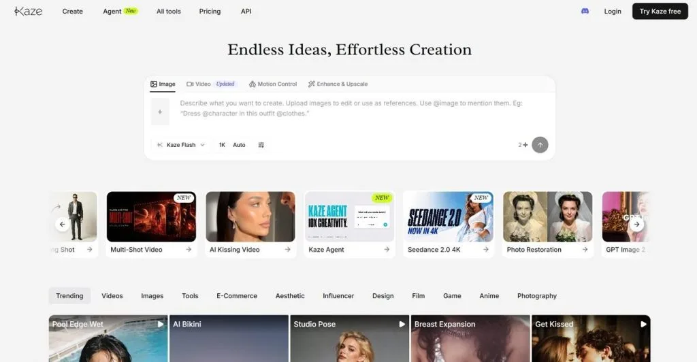The image size is (697, 362).
Task: Open the GPT Image 2 card
Action: [x=626, y=225]
